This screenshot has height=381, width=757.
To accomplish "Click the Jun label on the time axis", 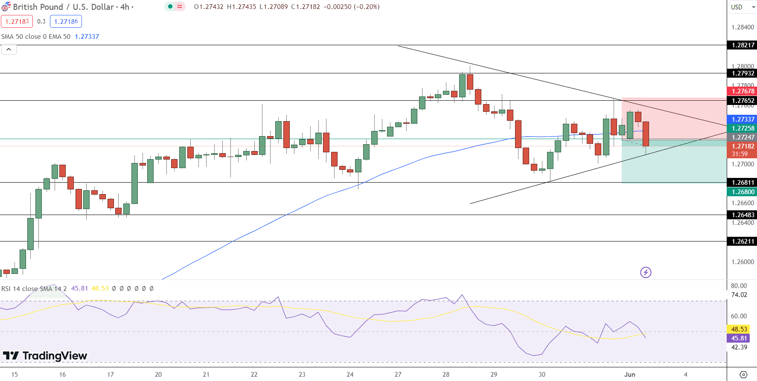I will tap(630, 375).
